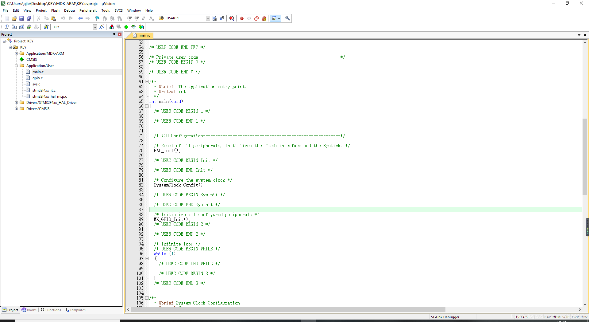Collapse the while loop fold at line 97
This screenshot has height=322, width=589.
pyautogui.click(x=147, y=259)
